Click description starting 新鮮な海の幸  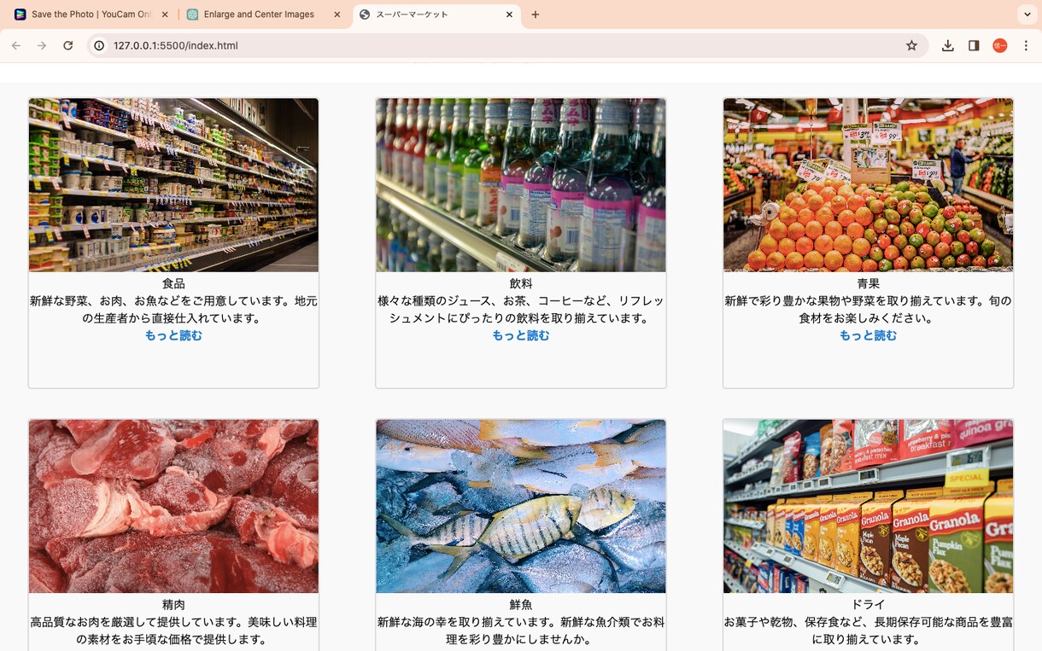521,631
